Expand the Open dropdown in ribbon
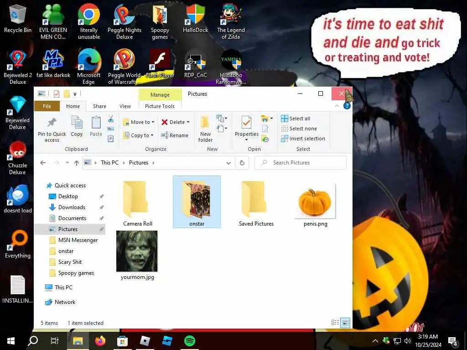Screen dimensions: 467x350 (267, 118)
